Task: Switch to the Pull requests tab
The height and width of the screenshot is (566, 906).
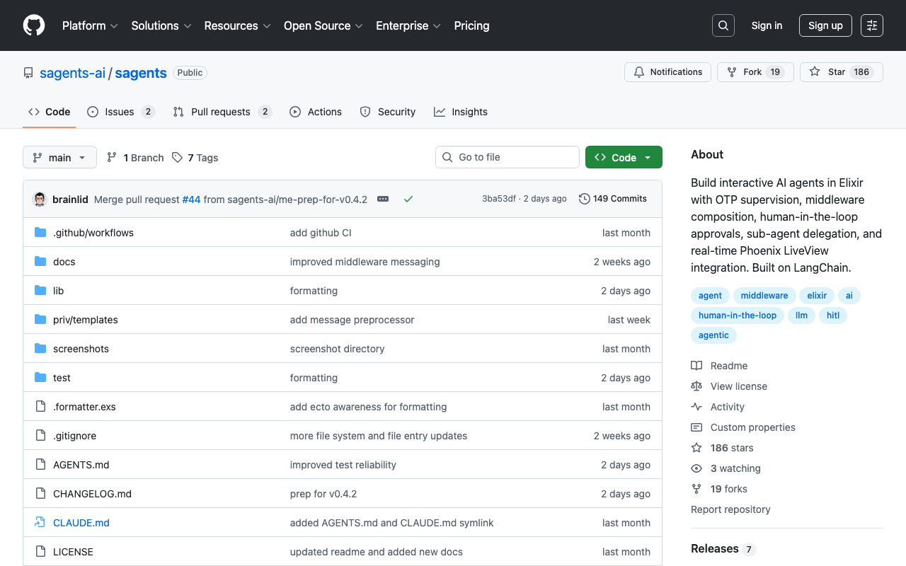Action: pyautogui.click(x=221, y=111)
